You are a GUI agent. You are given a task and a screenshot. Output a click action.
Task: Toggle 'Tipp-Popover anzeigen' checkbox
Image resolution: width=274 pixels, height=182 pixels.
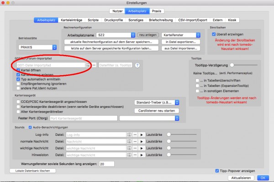pyautogui.click(x=217, y=171)
